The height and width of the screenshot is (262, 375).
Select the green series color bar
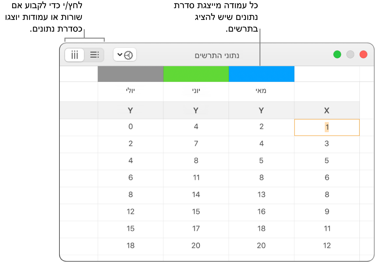pos(196,74)
